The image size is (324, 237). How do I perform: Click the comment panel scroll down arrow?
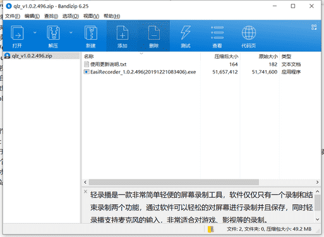[318, 219]
